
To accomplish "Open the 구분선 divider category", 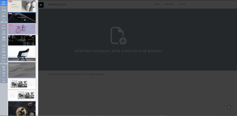I will coord(4,44).
